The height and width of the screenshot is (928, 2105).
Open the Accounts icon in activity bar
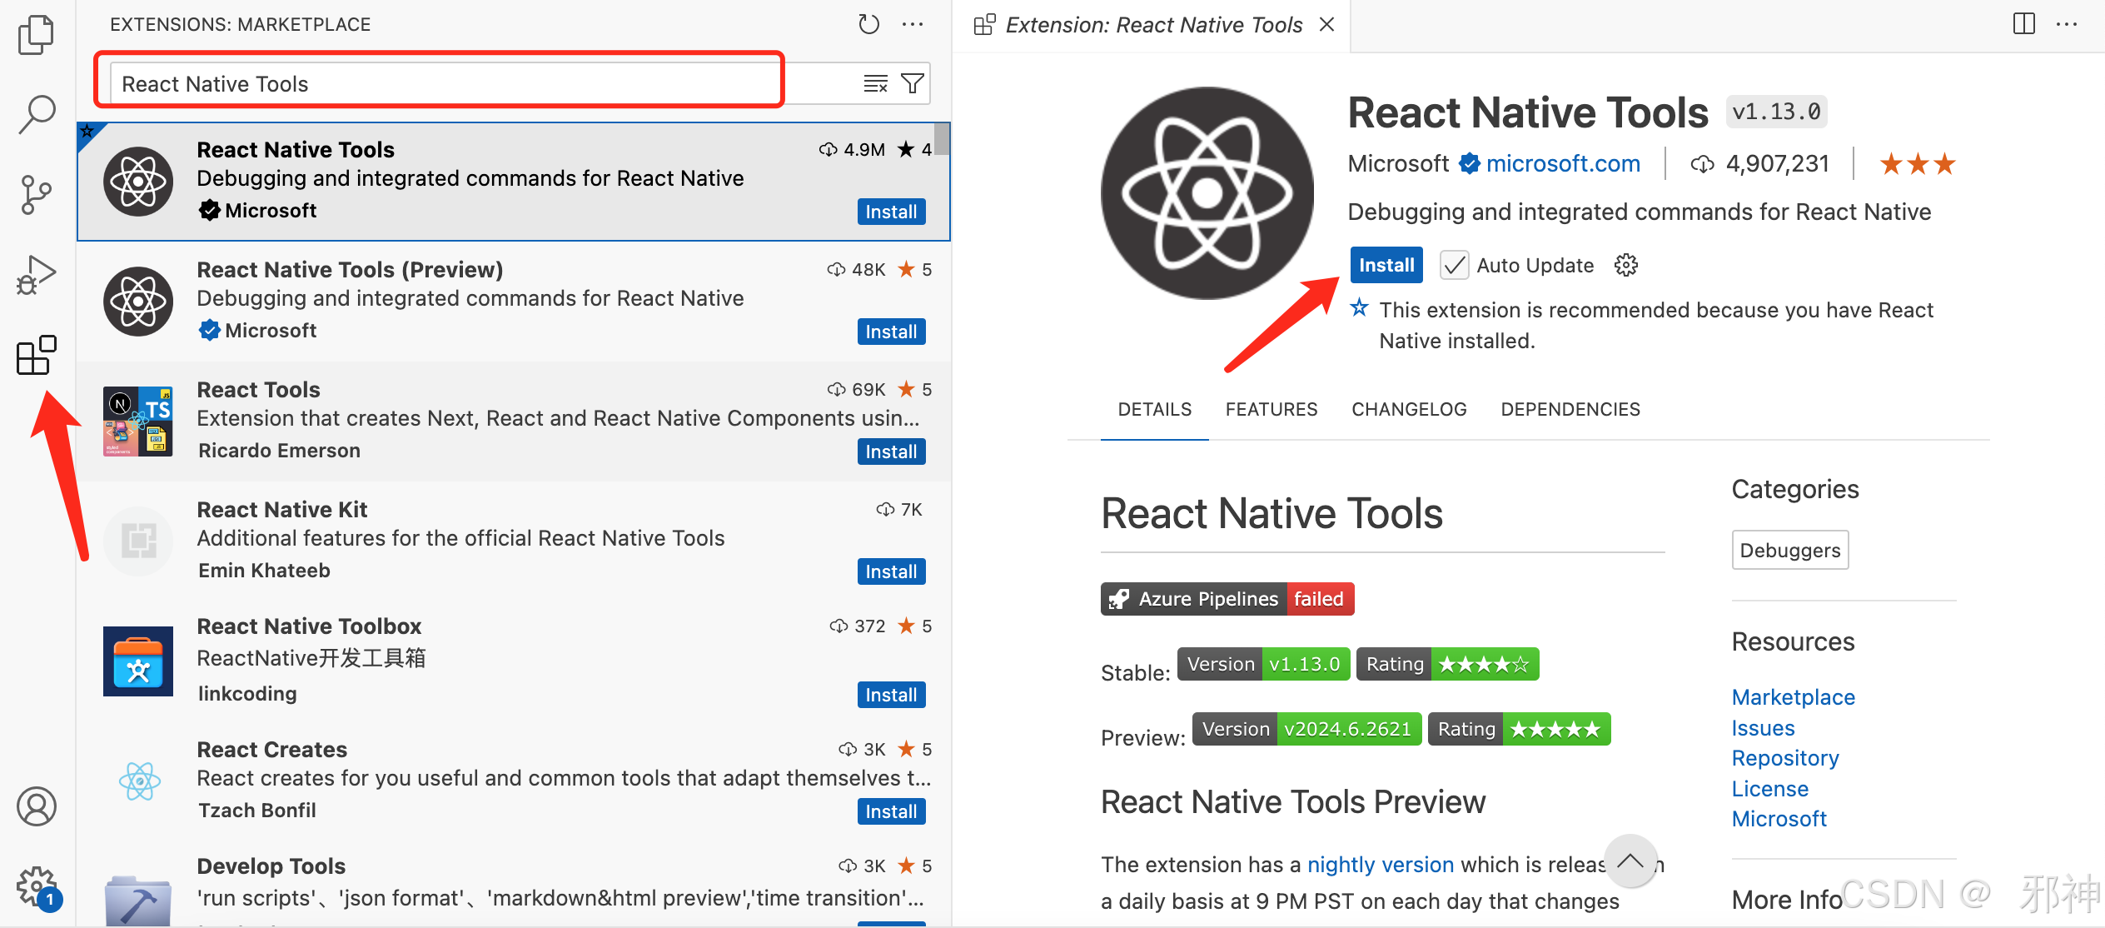click(36, 806)
